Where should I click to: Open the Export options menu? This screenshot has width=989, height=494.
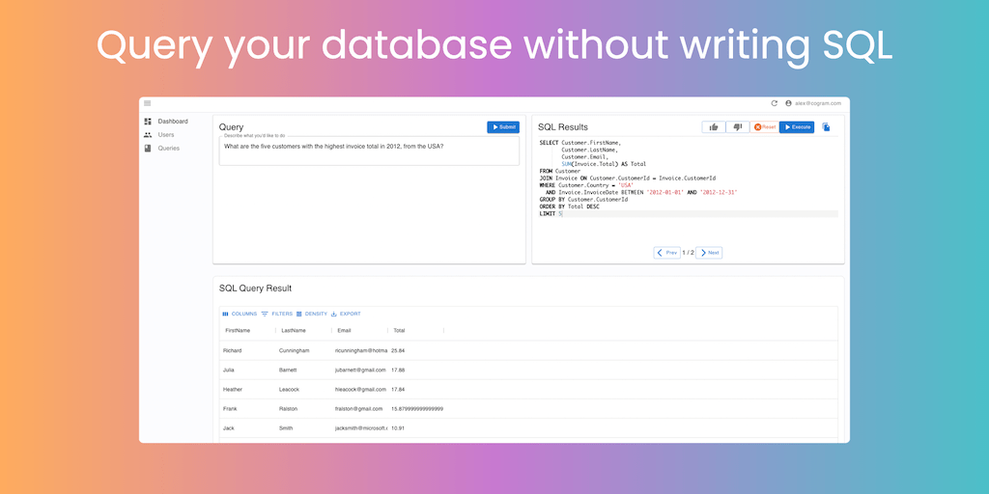coord(346,314)
